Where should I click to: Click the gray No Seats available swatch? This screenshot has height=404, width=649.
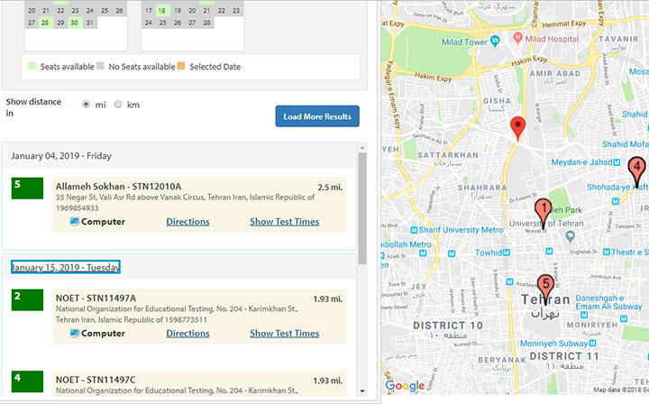pyautogui.click(x=100, y=66)
